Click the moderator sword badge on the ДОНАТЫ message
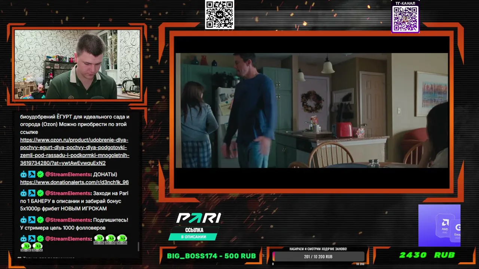 pos(32,174)
